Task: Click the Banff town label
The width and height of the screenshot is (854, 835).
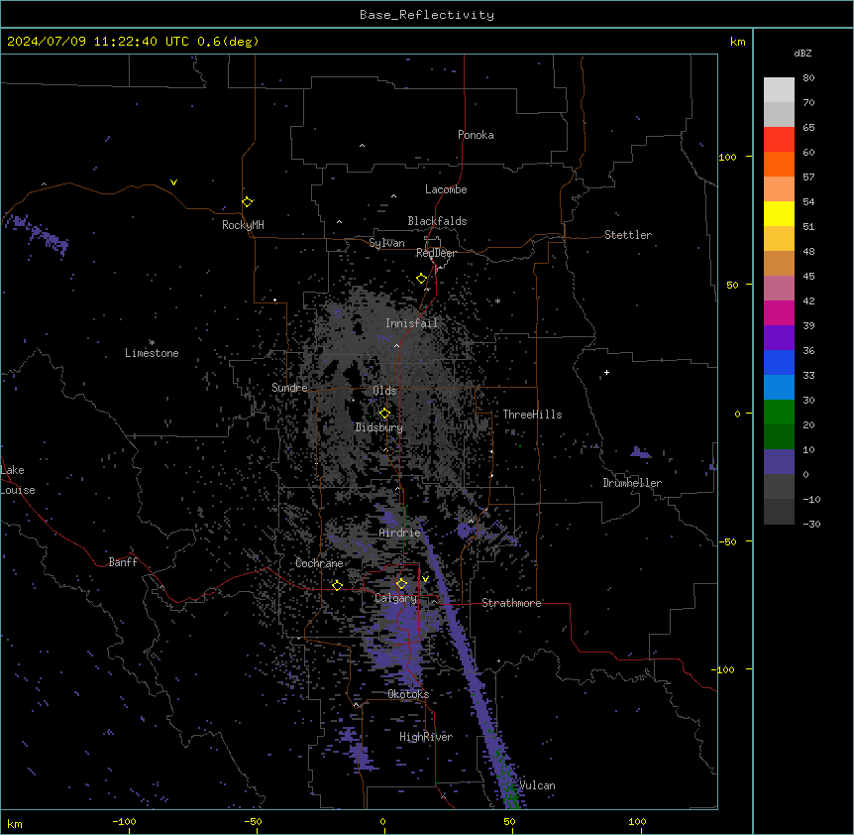Action: 122,562
